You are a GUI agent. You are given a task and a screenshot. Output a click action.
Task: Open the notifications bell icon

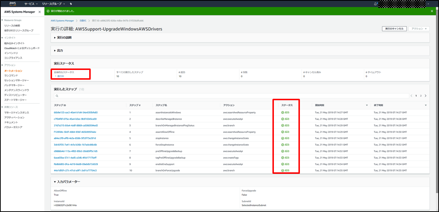pyautogui.click(x=375, y=4)
